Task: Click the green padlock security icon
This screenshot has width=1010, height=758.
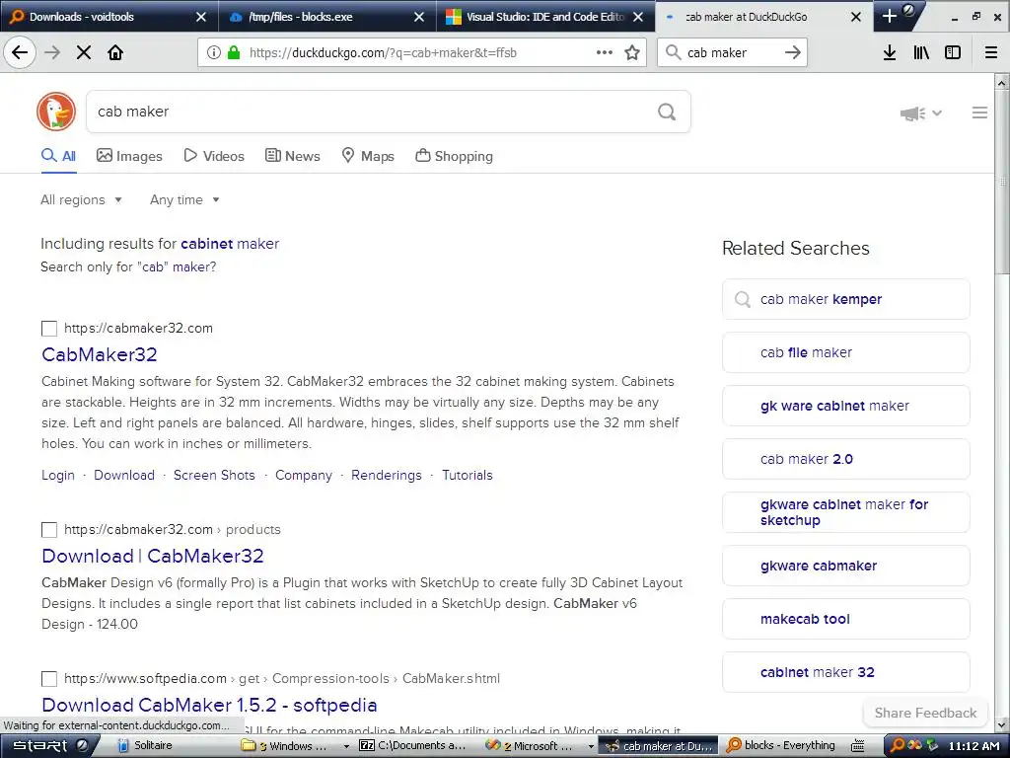Action: coord(233,52)
